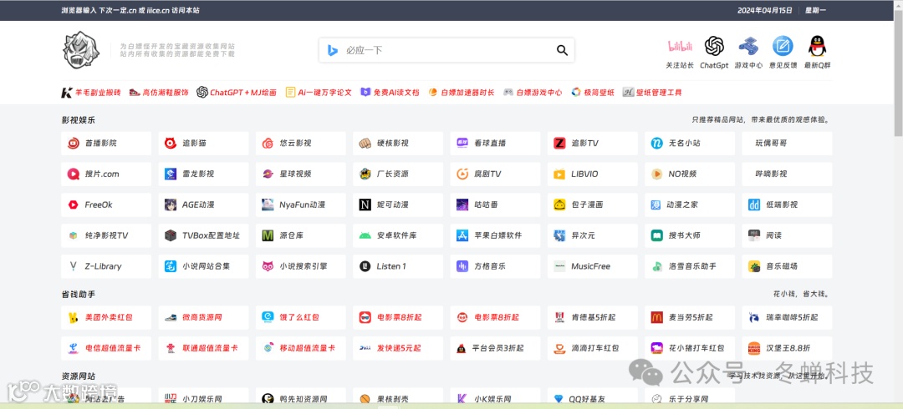Open the 免费AI读文档 link

(390, 92)
